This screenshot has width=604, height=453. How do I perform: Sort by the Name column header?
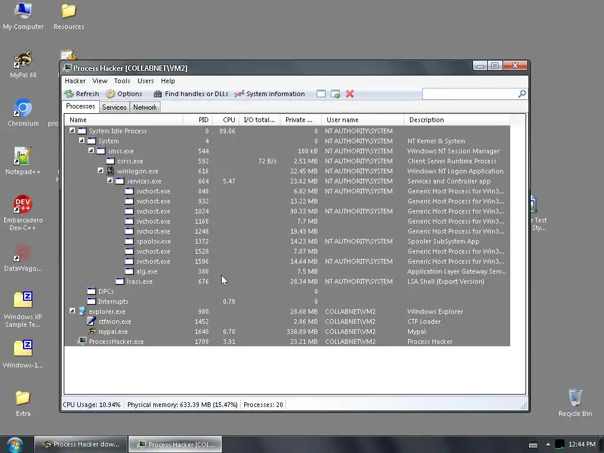pyautogui.click(x=124, y=120)
